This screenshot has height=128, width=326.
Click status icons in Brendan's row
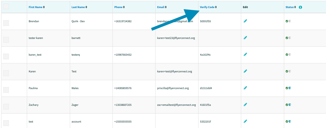288,21
